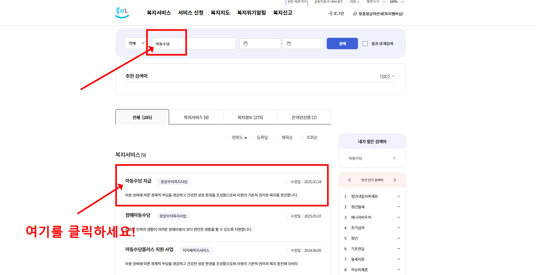Select popular search 기초연금

(358, 249)
